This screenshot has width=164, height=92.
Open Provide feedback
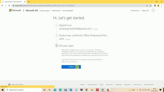(x=68, y=11)
